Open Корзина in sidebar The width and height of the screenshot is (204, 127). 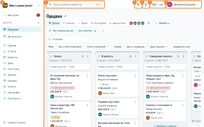pos(22,81)
